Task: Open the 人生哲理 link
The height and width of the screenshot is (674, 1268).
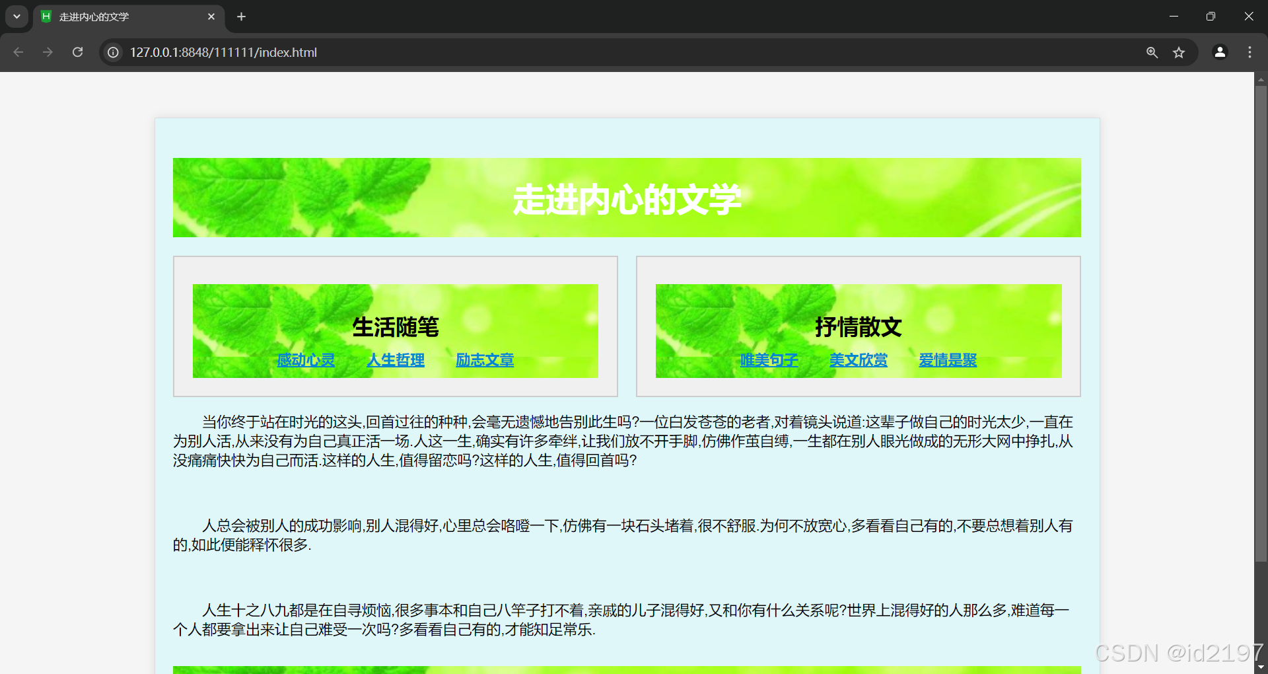Action: (396, 360)
